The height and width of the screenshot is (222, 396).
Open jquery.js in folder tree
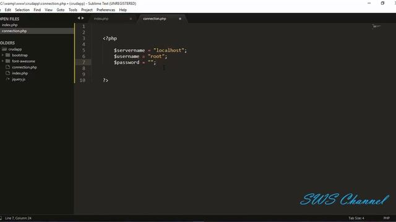pyautogui.click(x=19, y=80)
